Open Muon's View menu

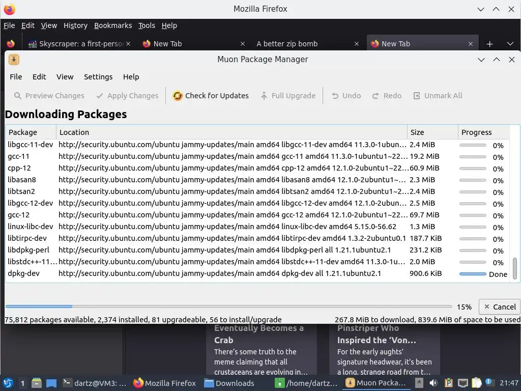[x=65, y=77]
